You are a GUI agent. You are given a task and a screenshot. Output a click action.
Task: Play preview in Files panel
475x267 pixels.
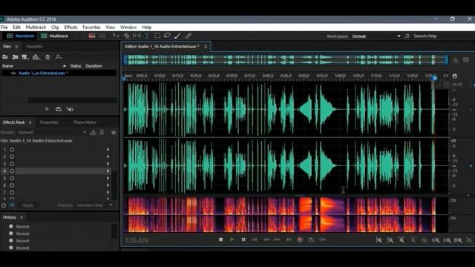(47, 109)
